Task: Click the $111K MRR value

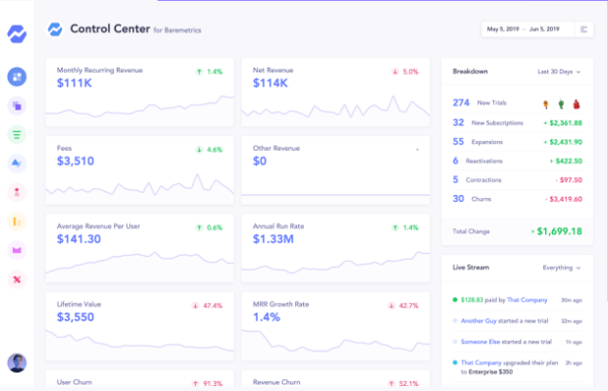Action: pyautogui.click(x=75, y=83)
